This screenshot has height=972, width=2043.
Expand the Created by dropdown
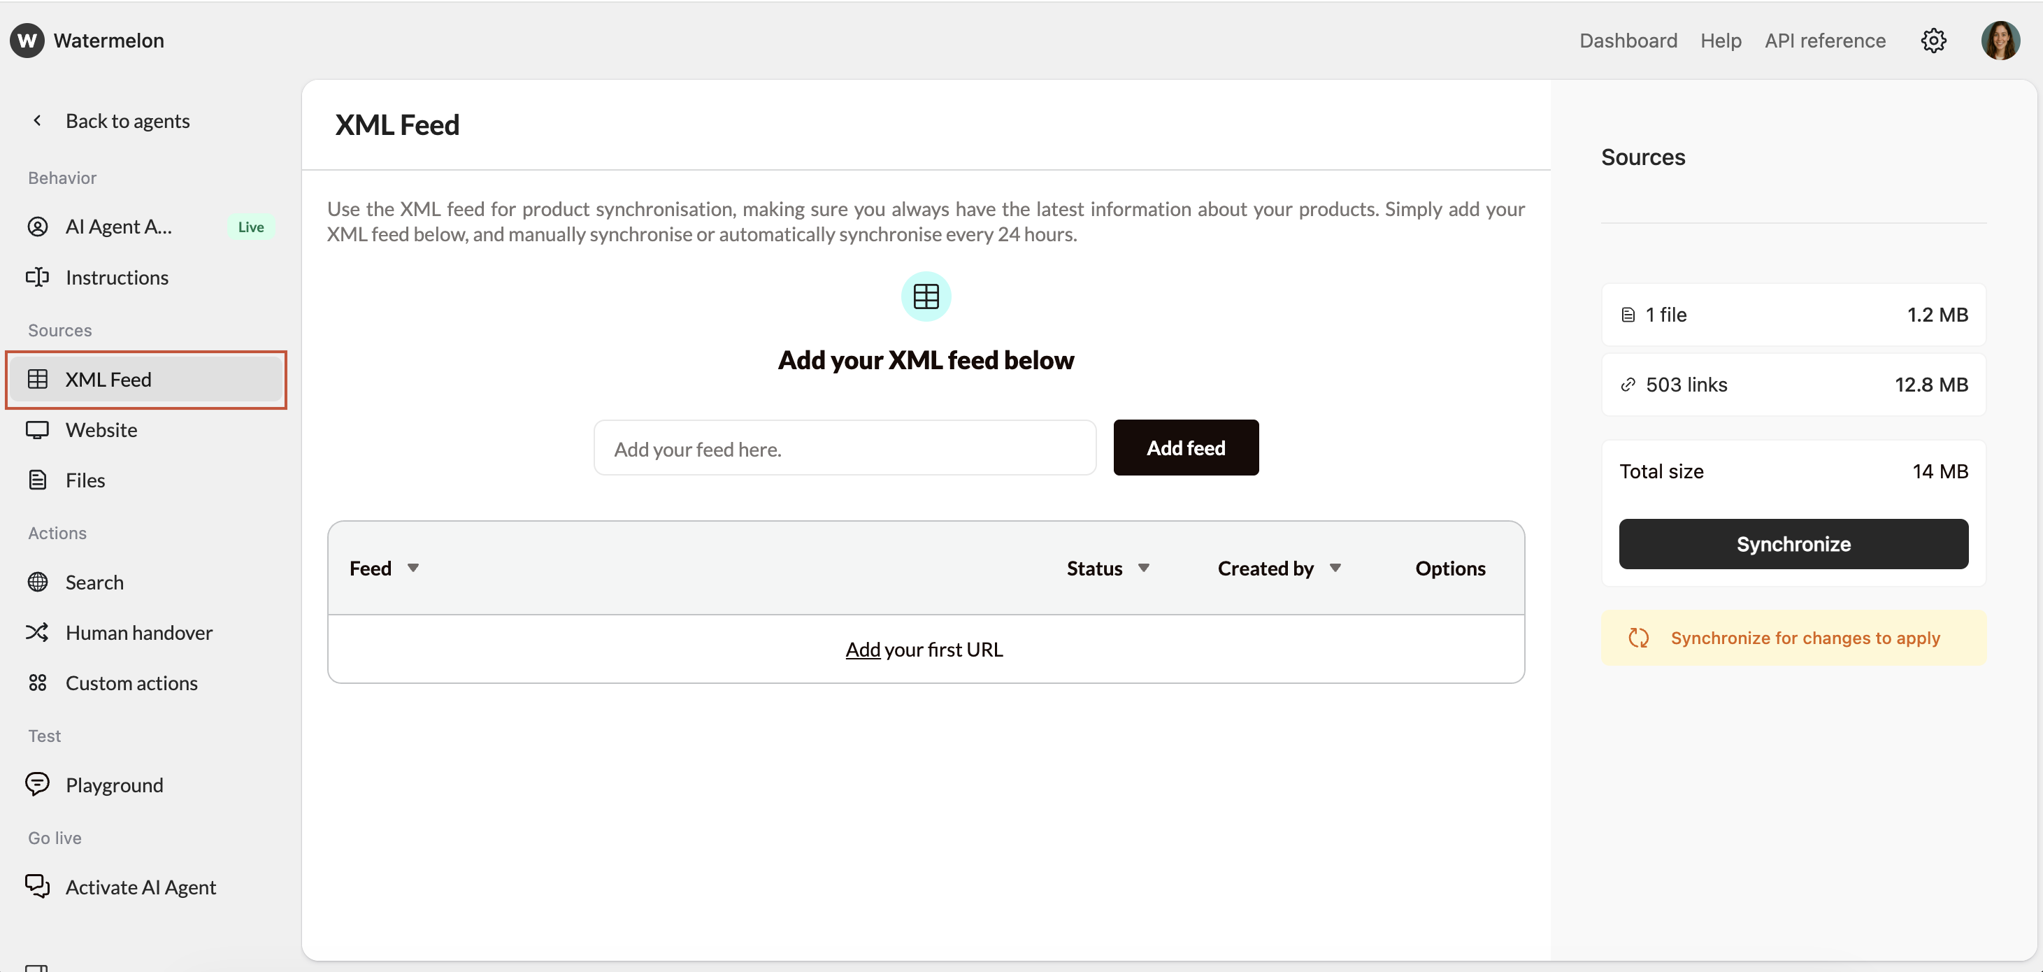click(1335, 567)
